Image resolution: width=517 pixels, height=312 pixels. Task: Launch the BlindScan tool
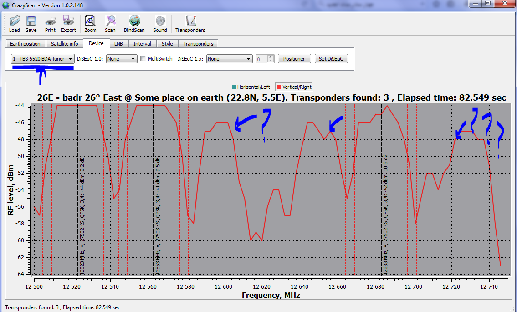[x=134, y=24]
